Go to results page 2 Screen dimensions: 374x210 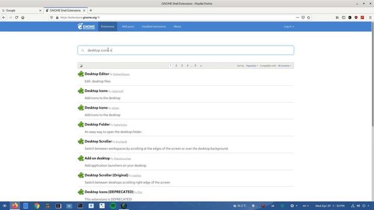[x=176, y=66]
